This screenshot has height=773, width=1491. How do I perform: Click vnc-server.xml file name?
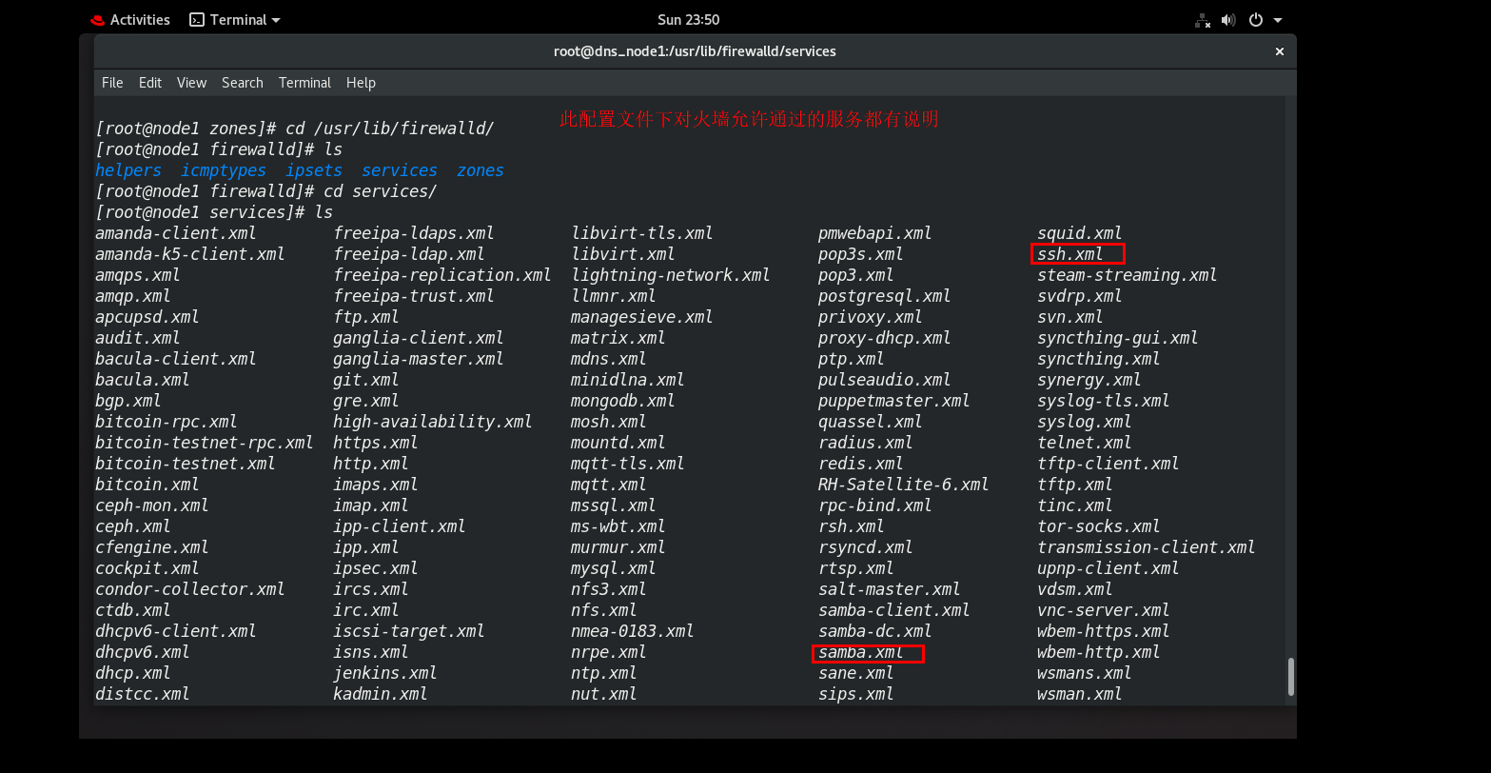tap(1104, 610)
